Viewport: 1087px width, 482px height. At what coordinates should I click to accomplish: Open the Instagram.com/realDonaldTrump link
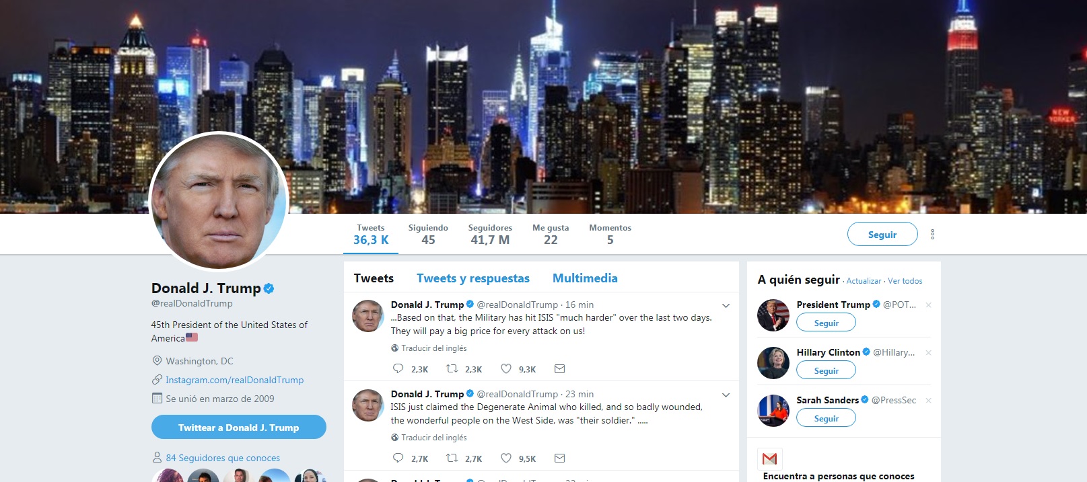(x=234, y=380)
